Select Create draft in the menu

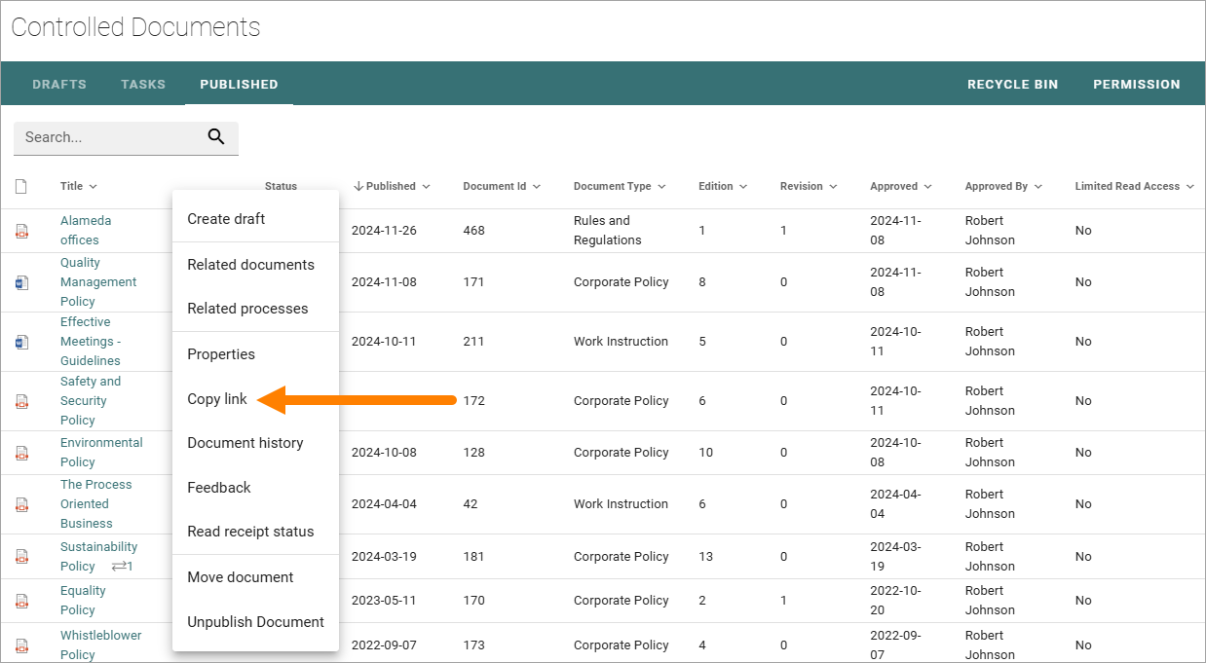[x=226, y=219]
